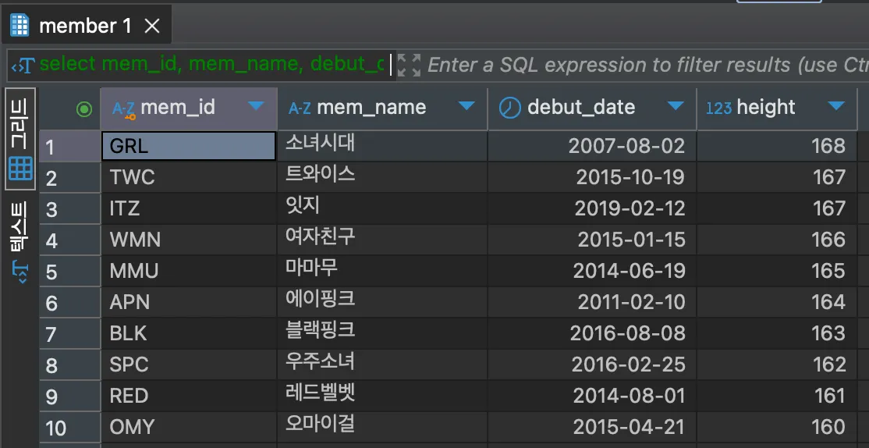Select the TWC cell

189,177
